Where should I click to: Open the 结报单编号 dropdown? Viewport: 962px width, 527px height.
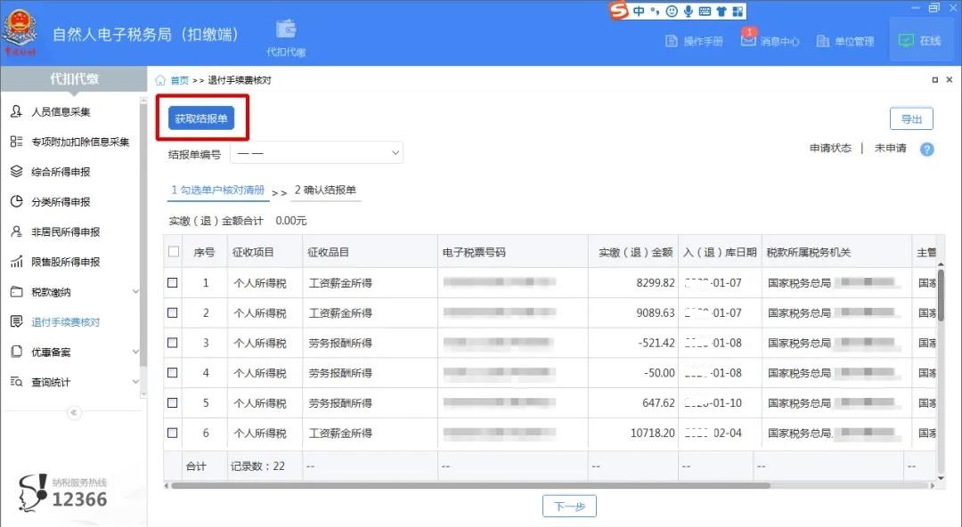coord(316,152)
